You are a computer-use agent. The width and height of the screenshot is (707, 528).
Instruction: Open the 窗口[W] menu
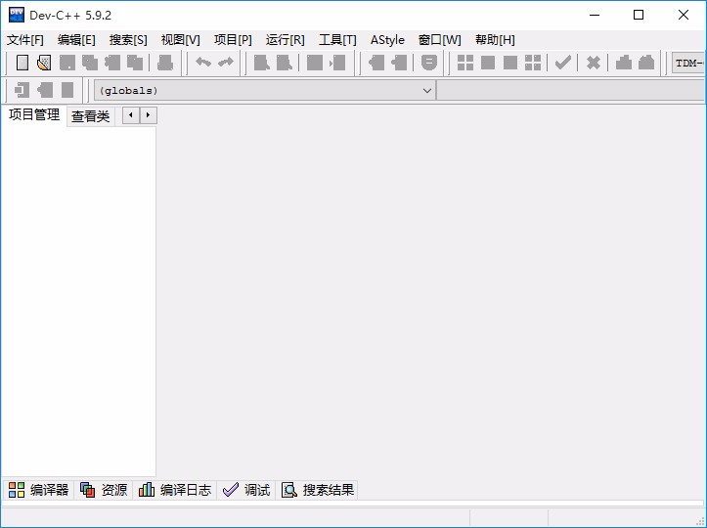coord(440,40)
